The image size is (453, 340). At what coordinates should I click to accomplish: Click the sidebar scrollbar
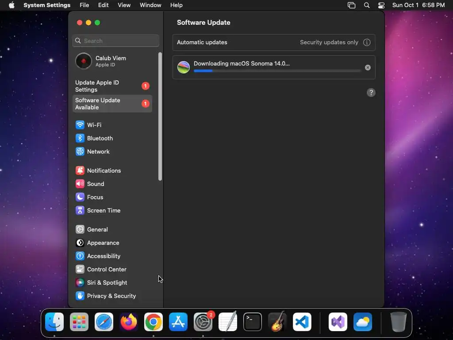pyautogui.click(x=160, y=116)
